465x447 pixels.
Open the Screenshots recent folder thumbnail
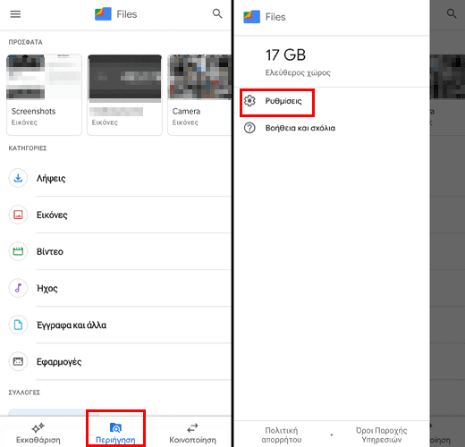coord(44,95)
